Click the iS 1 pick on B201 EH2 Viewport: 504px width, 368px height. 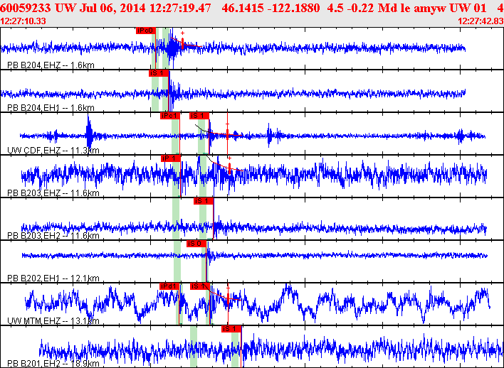point(231,328)
